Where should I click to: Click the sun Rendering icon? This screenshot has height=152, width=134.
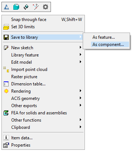click(x=6, y=91)
